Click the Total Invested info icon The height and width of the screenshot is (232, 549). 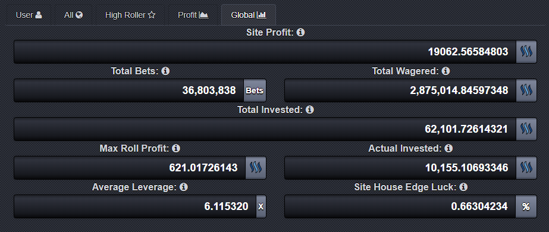point(309,110)
